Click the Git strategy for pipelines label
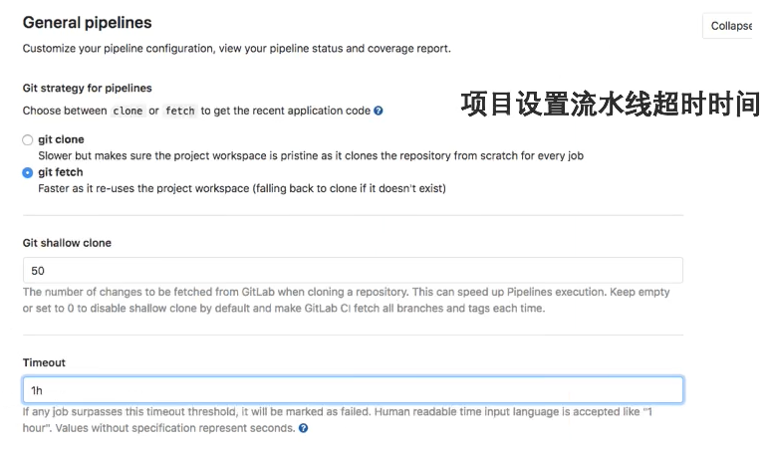This screenshot has height=453, width=770. pyautogui.click(x=88, y=88)
